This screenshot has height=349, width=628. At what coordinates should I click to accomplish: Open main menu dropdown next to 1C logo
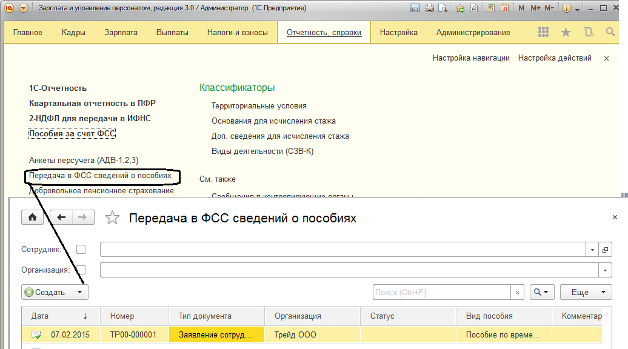pos(24,8)
